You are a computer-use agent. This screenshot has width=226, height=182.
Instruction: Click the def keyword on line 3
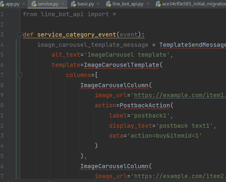(28, 35)
